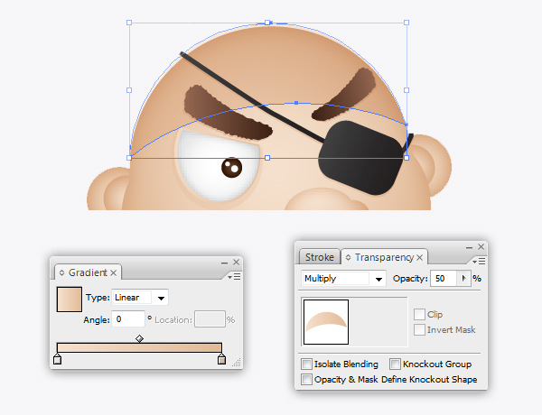Click the bottom-center bounding box handle

(x=267, y=158)
